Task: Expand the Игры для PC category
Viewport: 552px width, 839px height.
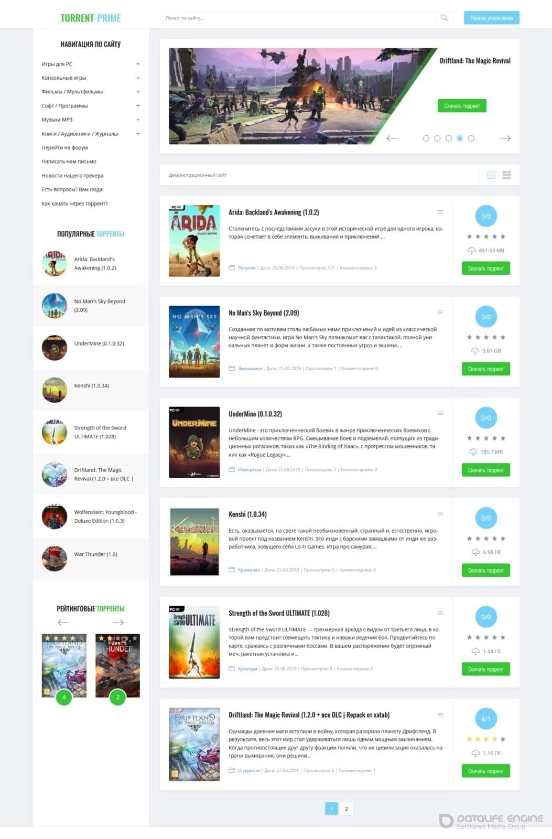Action: tap(138, 64)
